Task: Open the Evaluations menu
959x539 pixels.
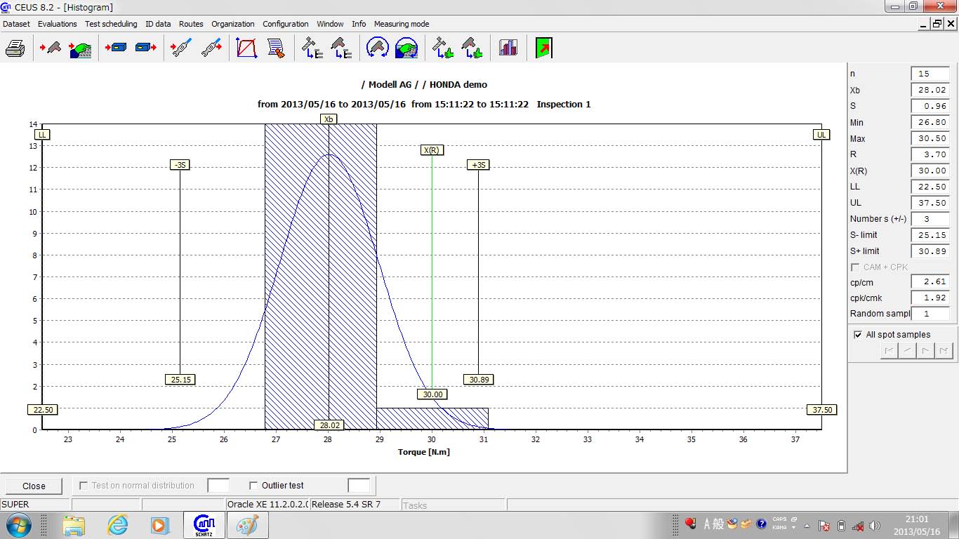Action: [58, 24]
